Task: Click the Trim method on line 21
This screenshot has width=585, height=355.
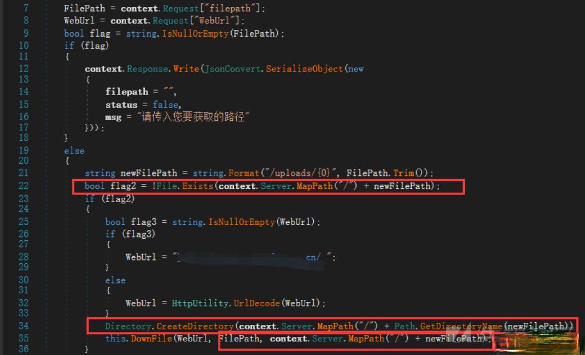Action: click(x=403, y=173)
